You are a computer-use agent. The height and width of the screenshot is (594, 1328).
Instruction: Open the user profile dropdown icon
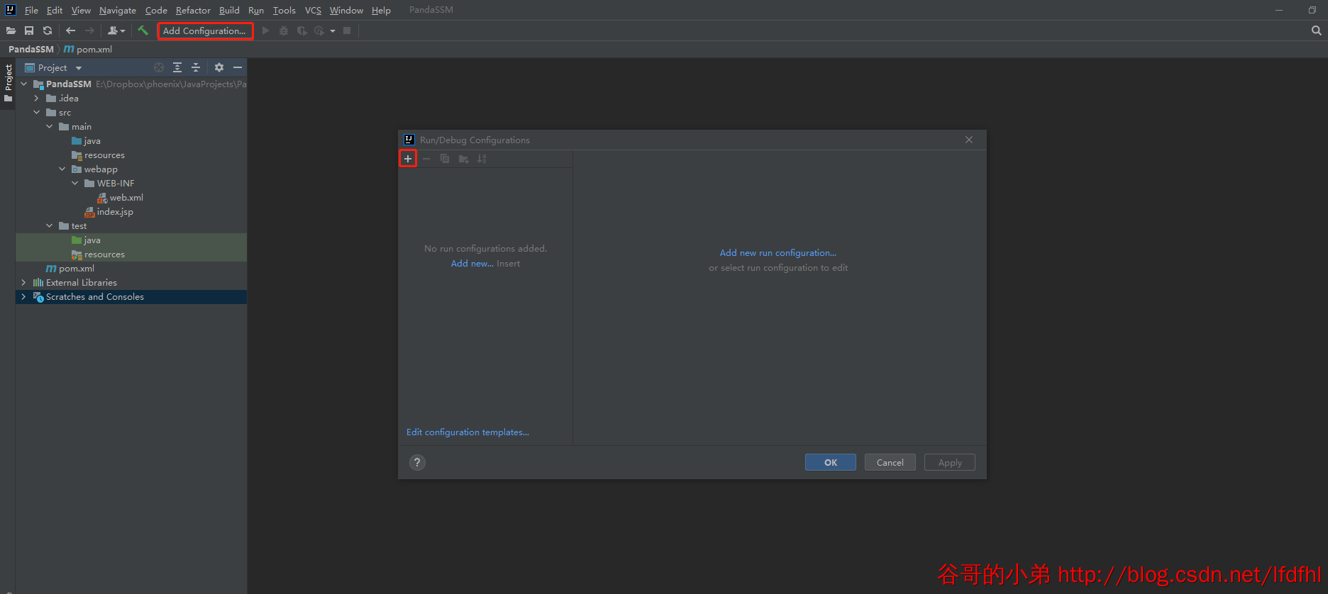pyautogui.click(x=116, y=30)
